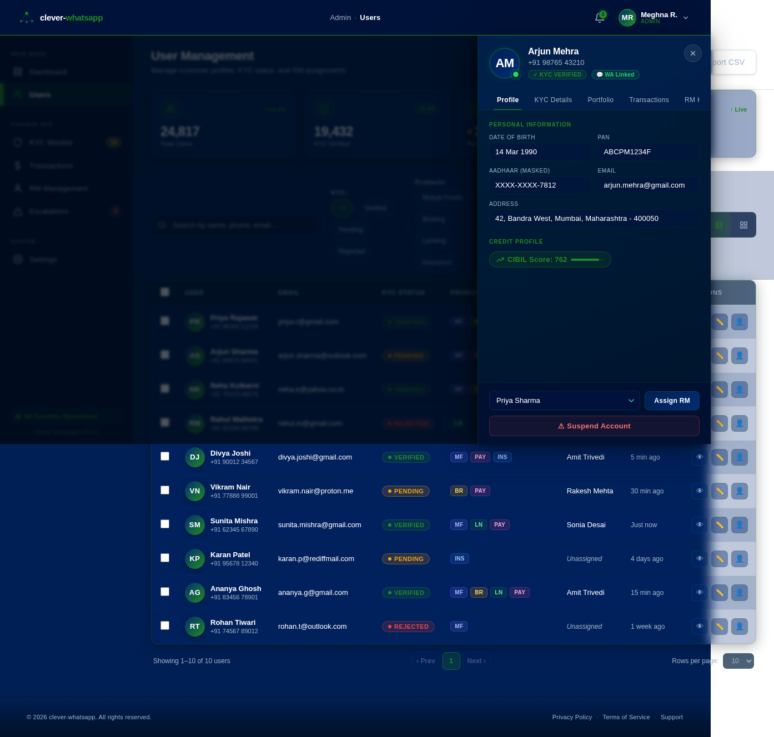This screenshot has width=774, height=737.
Task: View Sunita Mishra via the eye icon
Action: pos(699,524)
